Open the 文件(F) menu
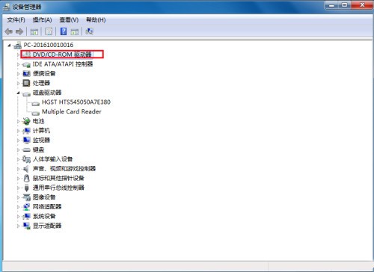This screenshot has width=374, height=272. (x=16, y=20)
